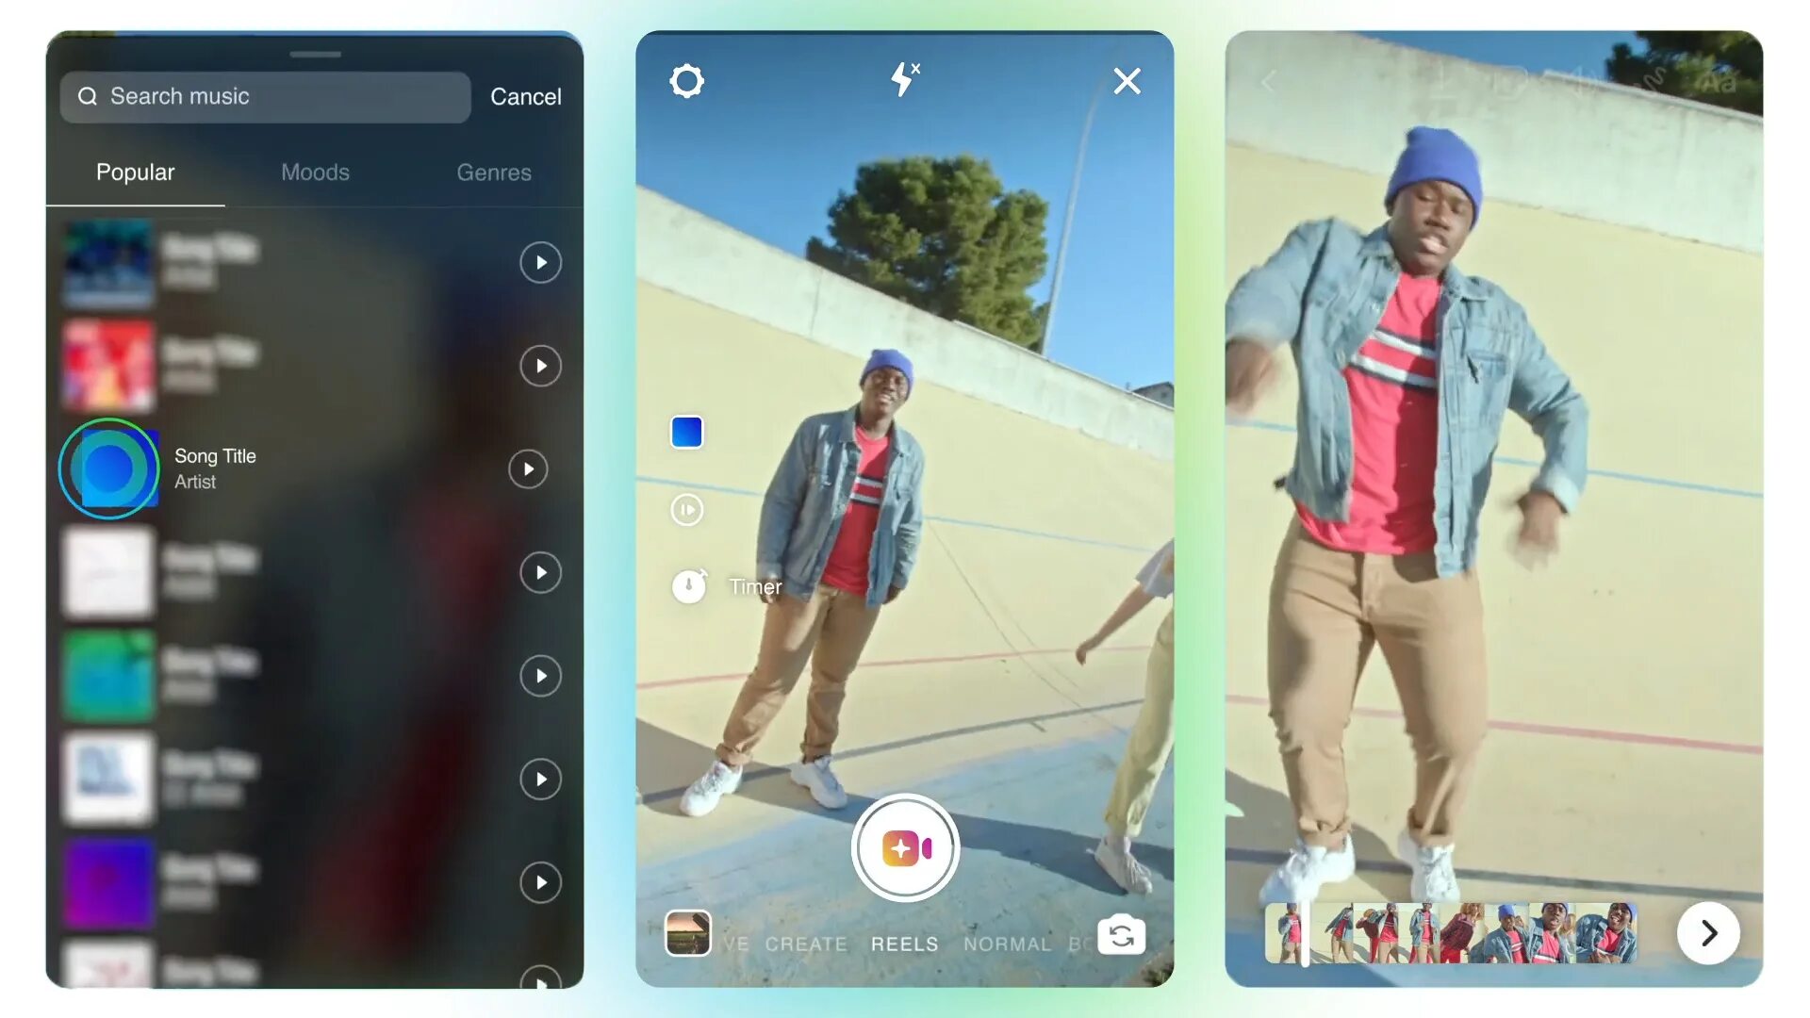Tap the Reels record button
The height and width of the screenshot is (1018, 1810).
tap(904, 847)
